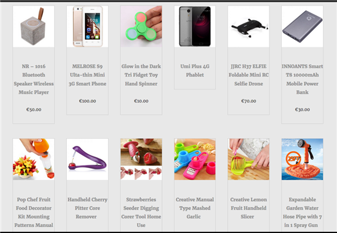Open the INNOANTS power bank image
The height and width of the screenshot is (233, 337).
[x=302, y=26]
